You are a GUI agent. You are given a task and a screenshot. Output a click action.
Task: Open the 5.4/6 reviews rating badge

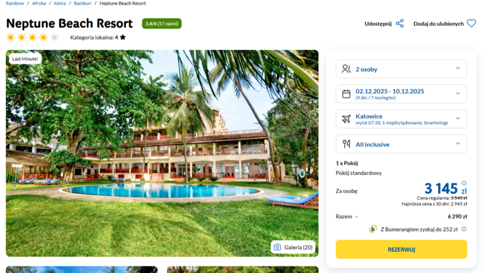pos(162,24)
